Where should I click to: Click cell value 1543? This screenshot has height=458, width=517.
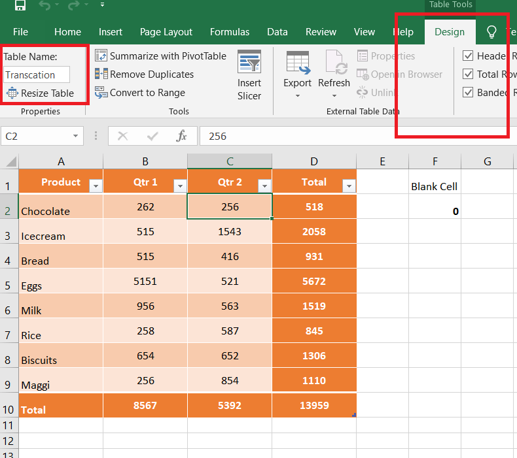[x=230, y=231]
